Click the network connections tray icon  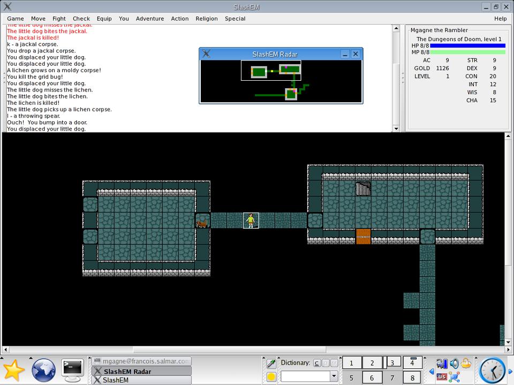[x=455, y=377]
